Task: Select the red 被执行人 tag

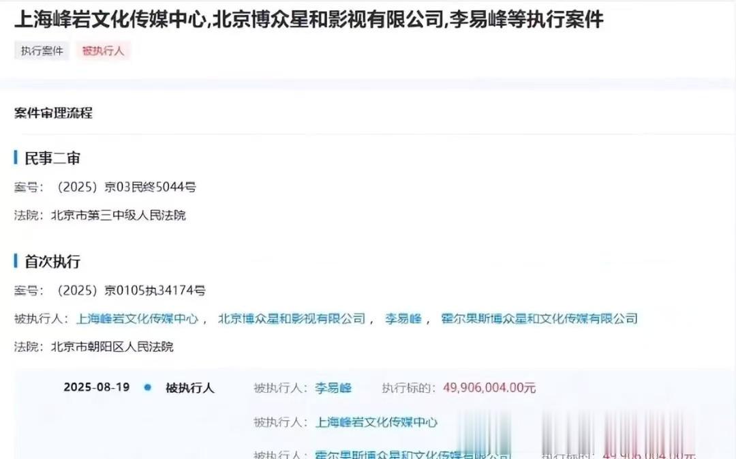Action: (102, 50)
